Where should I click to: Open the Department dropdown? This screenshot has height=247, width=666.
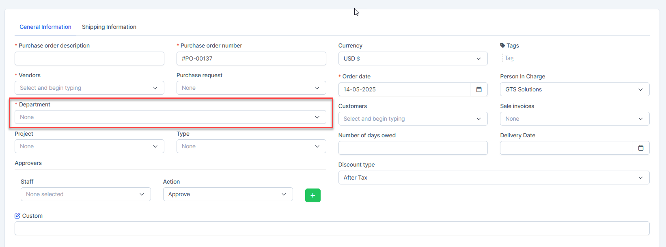coord(170,117)
